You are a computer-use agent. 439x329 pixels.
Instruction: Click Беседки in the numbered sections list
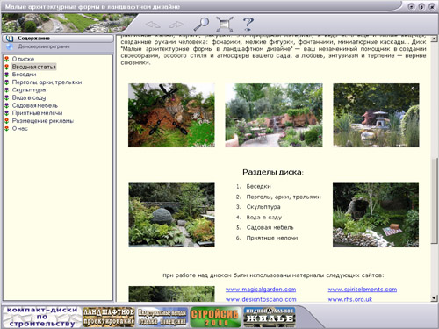[x=258, y=186]
